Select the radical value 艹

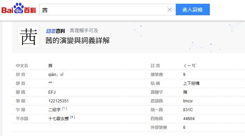(50, 82)
